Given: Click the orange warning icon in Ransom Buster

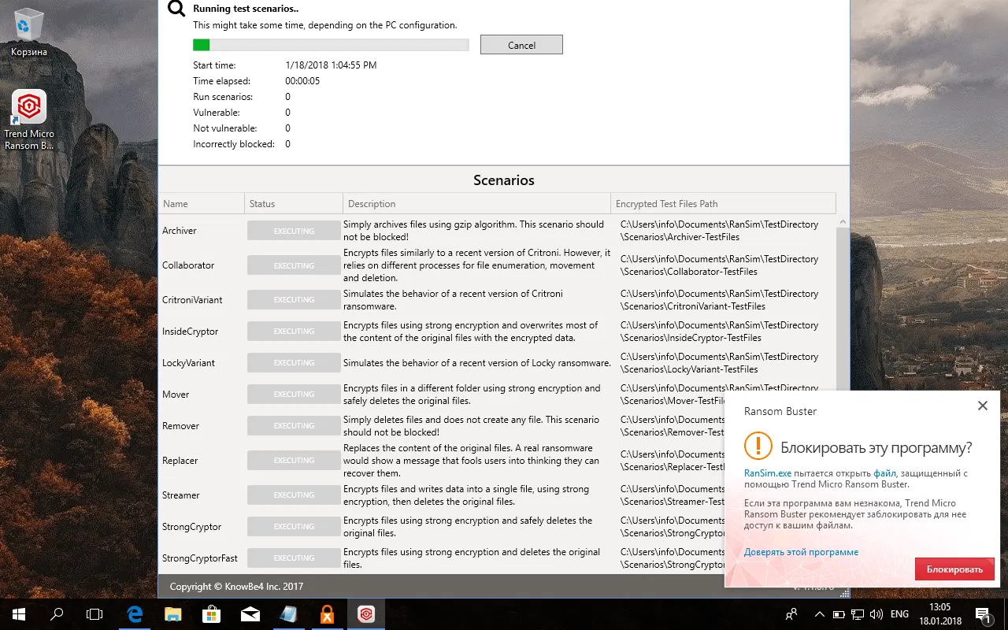Looking at the screenshot, I should tap(758, 446).
